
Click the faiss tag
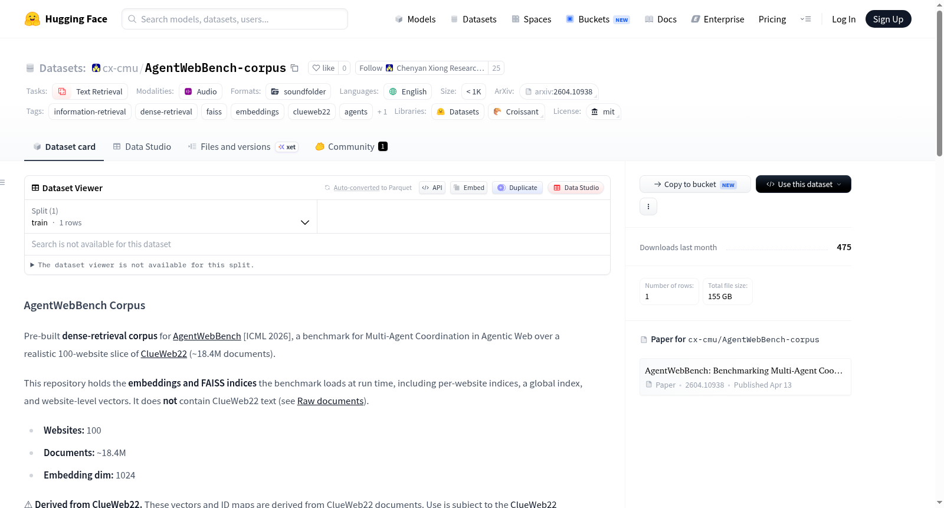tap(214, 112)
